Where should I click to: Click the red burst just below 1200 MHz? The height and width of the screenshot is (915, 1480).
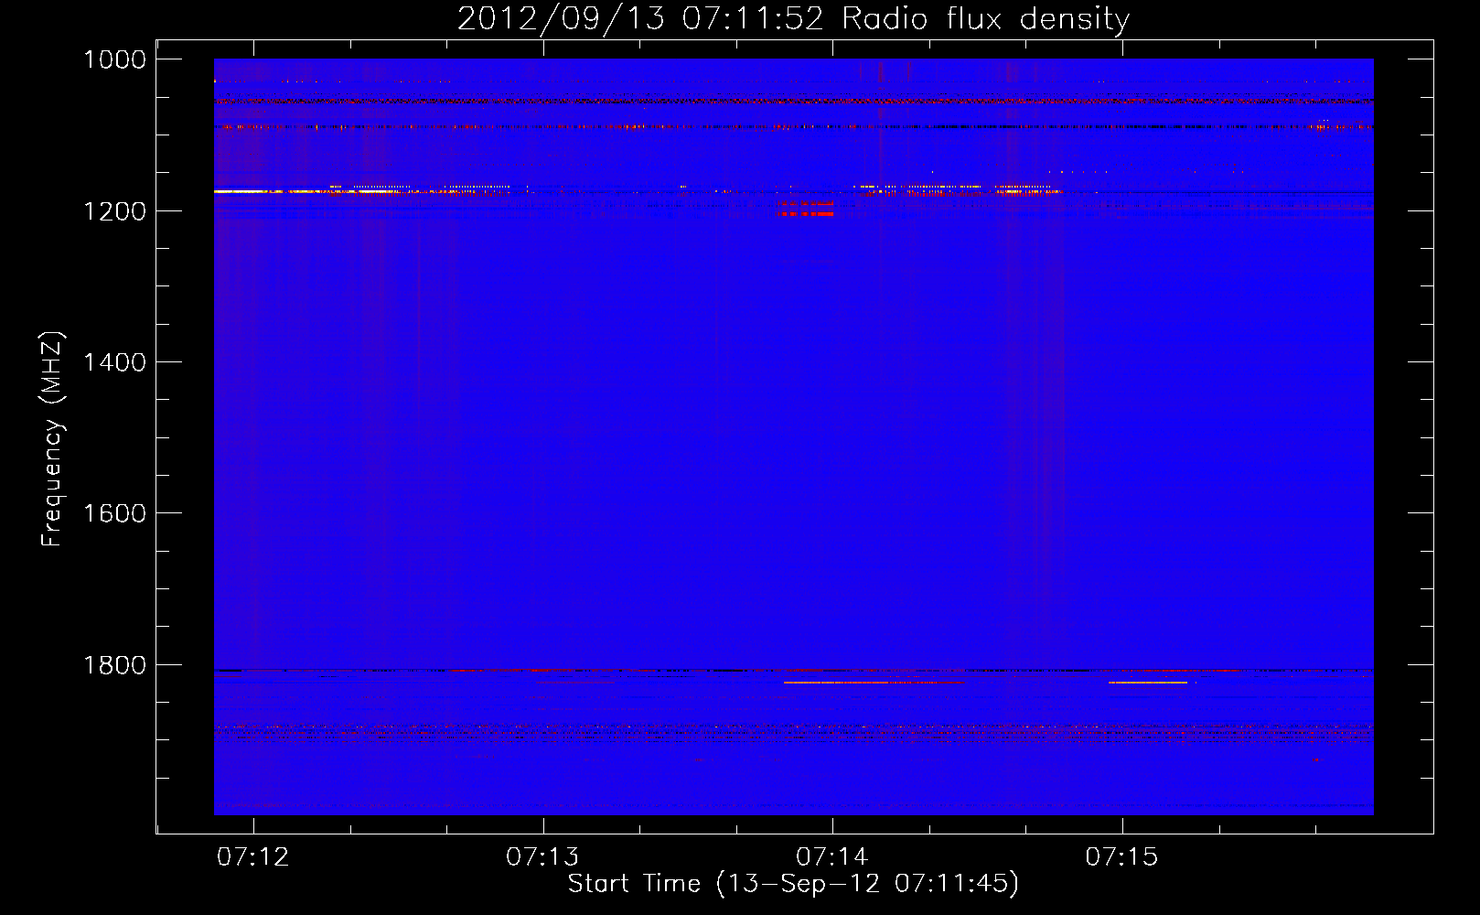click(806, 213)
